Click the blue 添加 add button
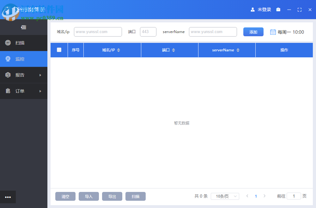Viewport: 316px width, 208px height. tap(253, 32)
